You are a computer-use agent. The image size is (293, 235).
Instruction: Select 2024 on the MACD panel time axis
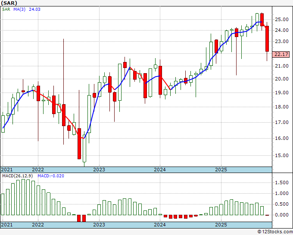pyautogui.click(x=160, y=225)
